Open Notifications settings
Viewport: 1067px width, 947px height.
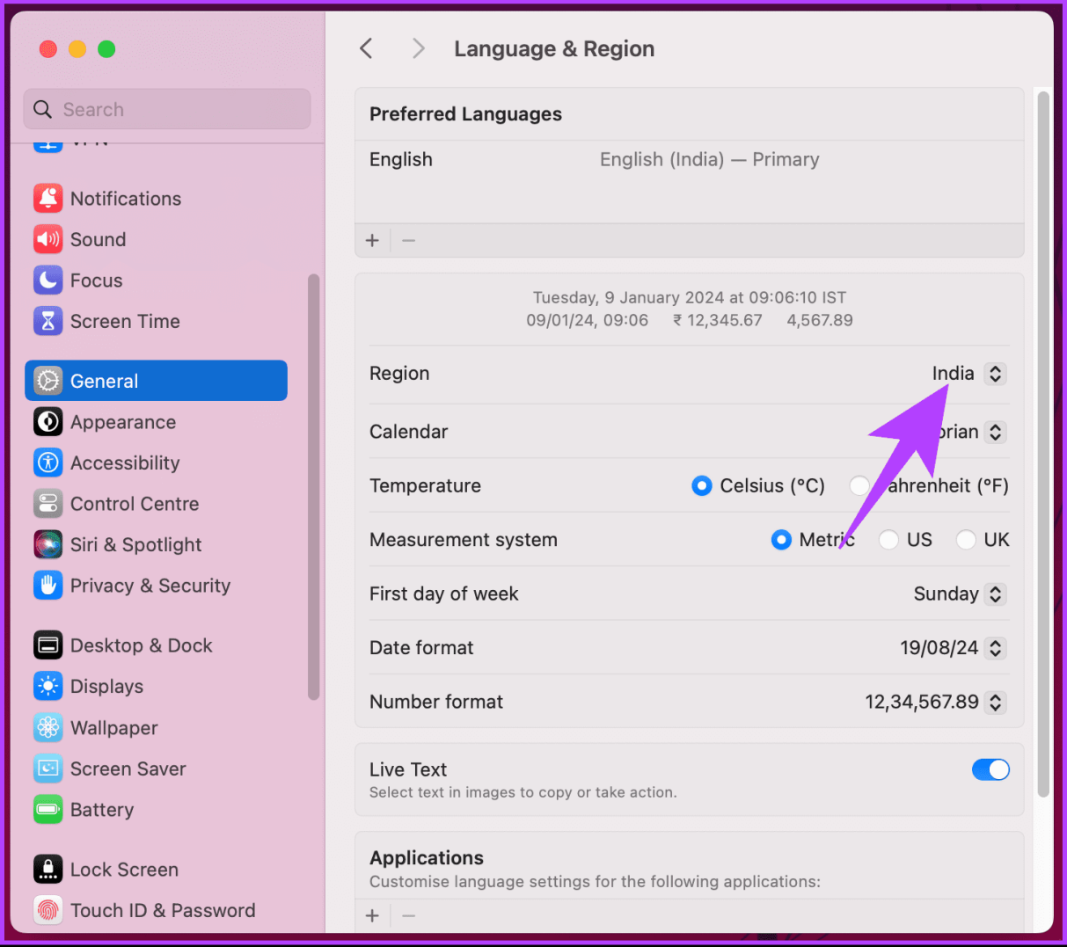[156, 199]
